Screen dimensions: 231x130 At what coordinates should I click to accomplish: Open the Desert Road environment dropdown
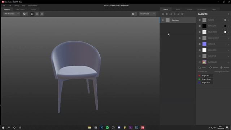[x=148, y=14]
